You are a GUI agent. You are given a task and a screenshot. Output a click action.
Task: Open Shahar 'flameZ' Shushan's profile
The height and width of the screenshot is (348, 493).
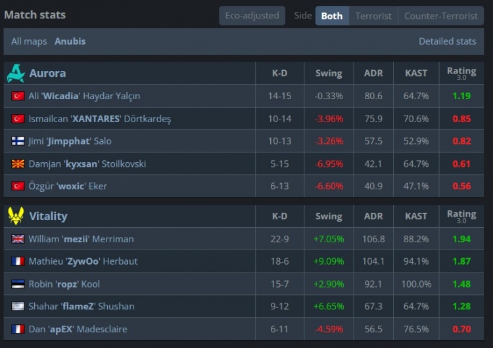(x=82, y=306)
